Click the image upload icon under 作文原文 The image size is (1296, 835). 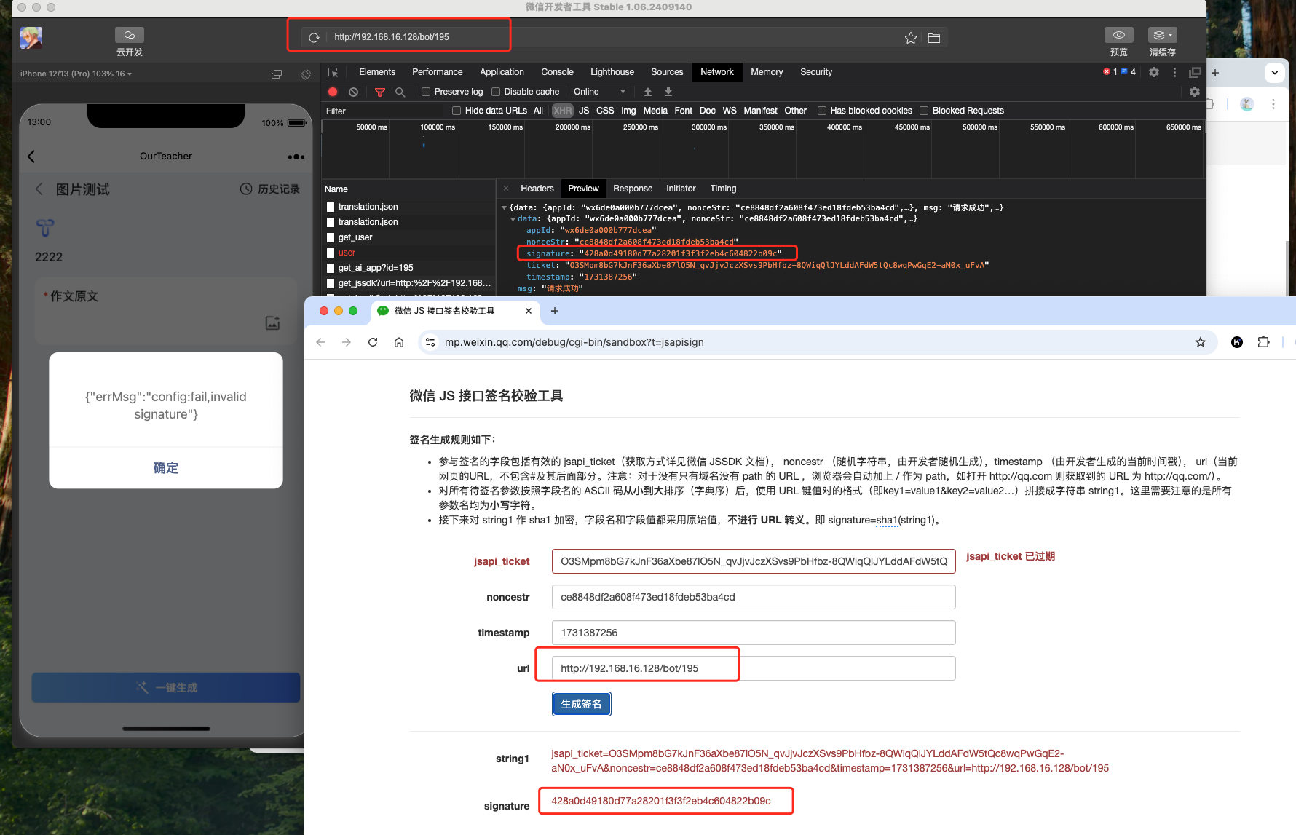tap(272, 322)
